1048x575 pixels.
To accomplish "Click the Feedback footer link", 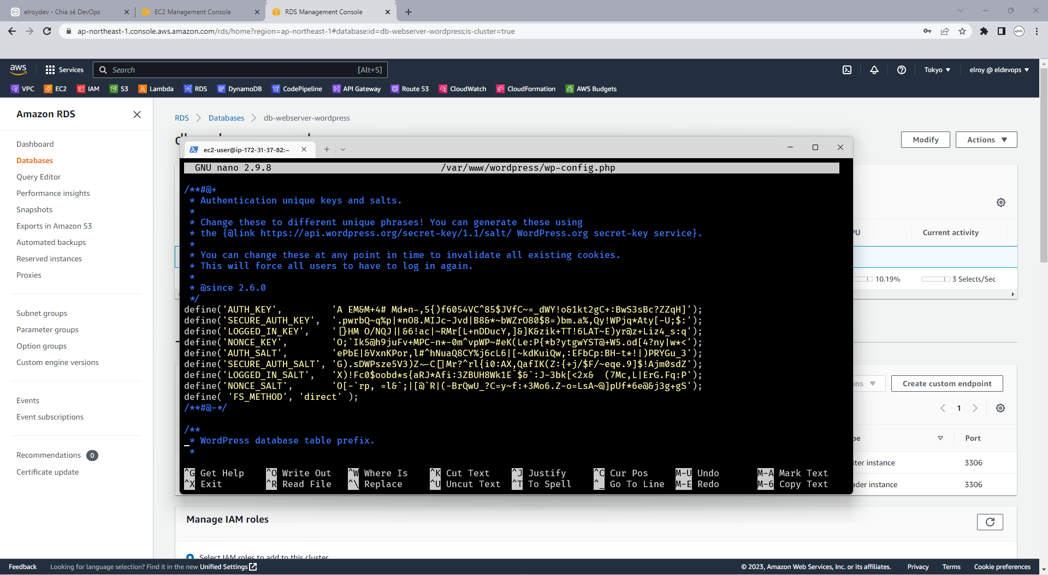I will click(x=22, y=567).
